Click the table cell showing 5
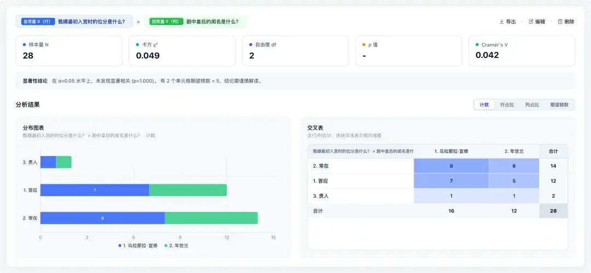Image resolution: width=591 pixels, height=273 pixels. (x=514, y=181)
